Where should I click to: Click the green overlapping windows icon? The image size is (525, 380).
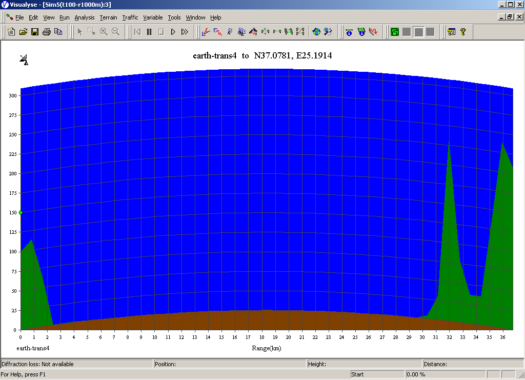pyautogui.click(x=395, y=32)
